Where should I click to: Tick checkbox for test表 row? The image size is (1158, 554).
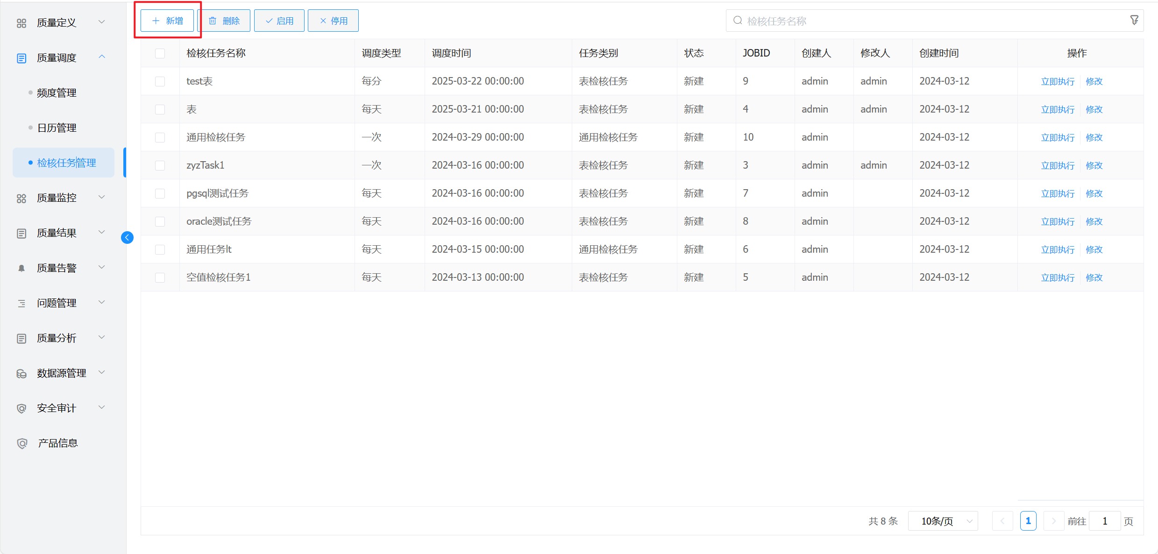pos(160,81)
